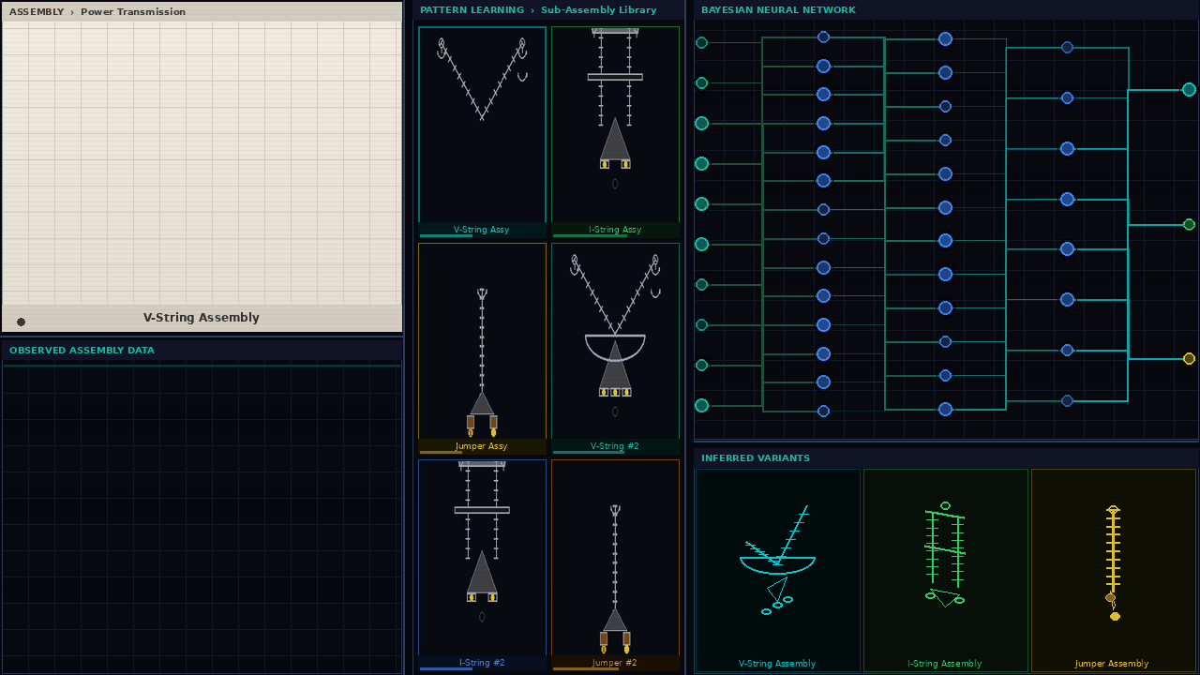The height and width of the screenshot is (675, 1200).
Task: Click the top teal output node
Action: pyautogui.click(x=1189, y=90)
